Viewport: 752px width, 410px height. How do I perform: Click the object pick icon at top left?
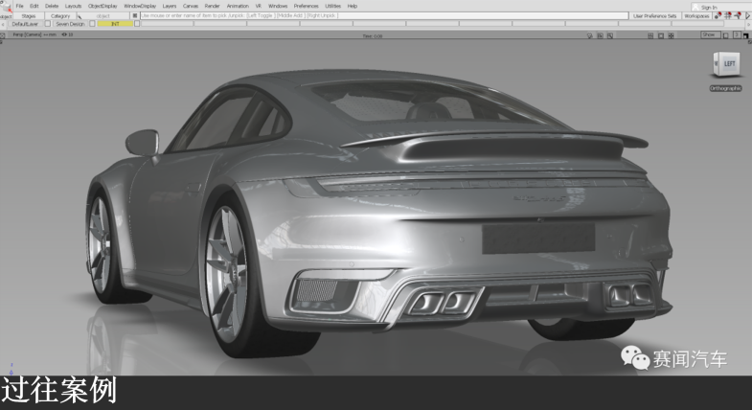point(6,13)
